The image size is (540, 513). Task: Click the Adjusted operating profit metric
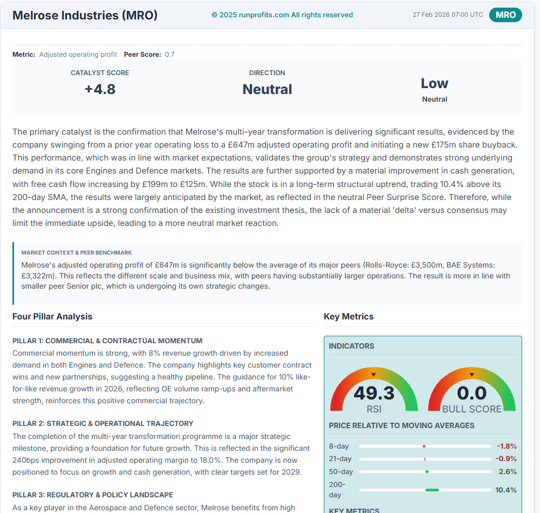(x=78, y=55)
